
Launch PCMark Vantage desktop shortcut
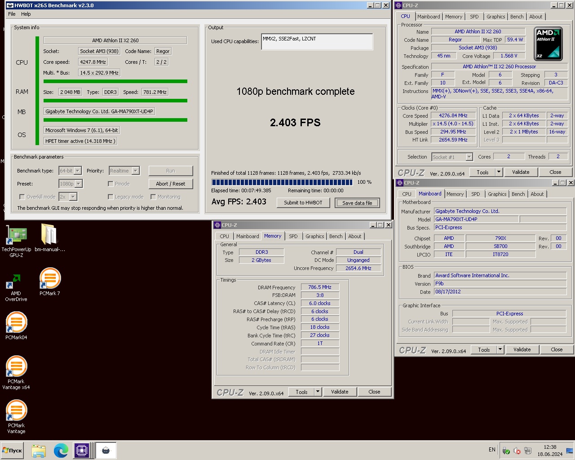tap(16, 416)
